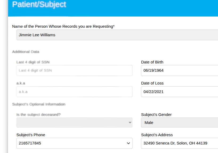Click the 'Last 4 digit of SSN' label
218x153 pixels.
(33, 62)
